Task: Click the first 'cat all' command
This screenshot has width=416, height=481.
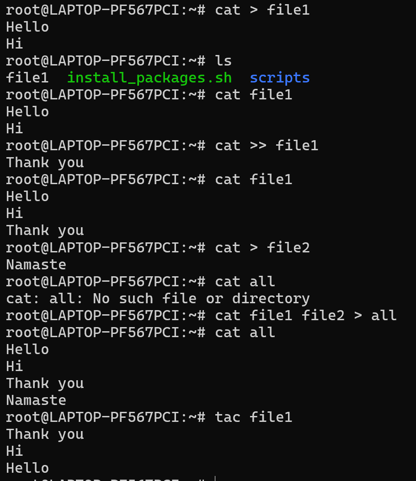Action: pos(245,282)
